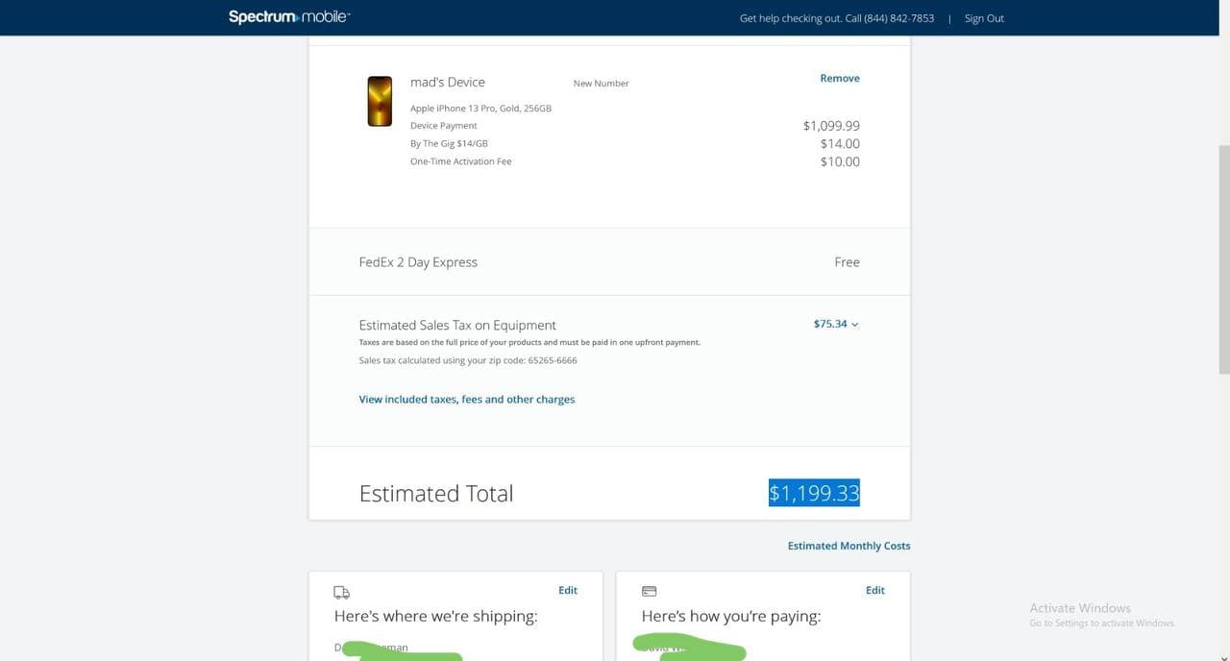Remove mad's Device from the order

839,79
